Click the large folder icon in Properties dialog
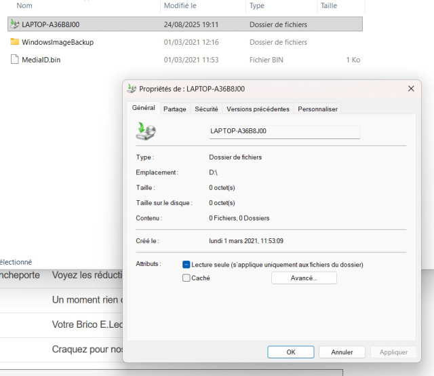434x376 pixels. click(146, 132)
